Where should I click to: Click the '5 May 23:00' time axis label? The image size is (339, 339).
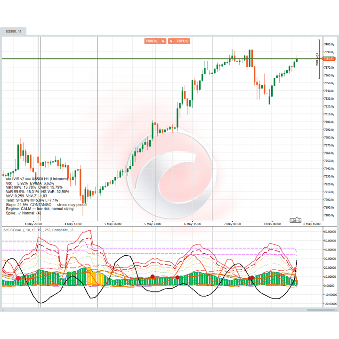[153, 224]
